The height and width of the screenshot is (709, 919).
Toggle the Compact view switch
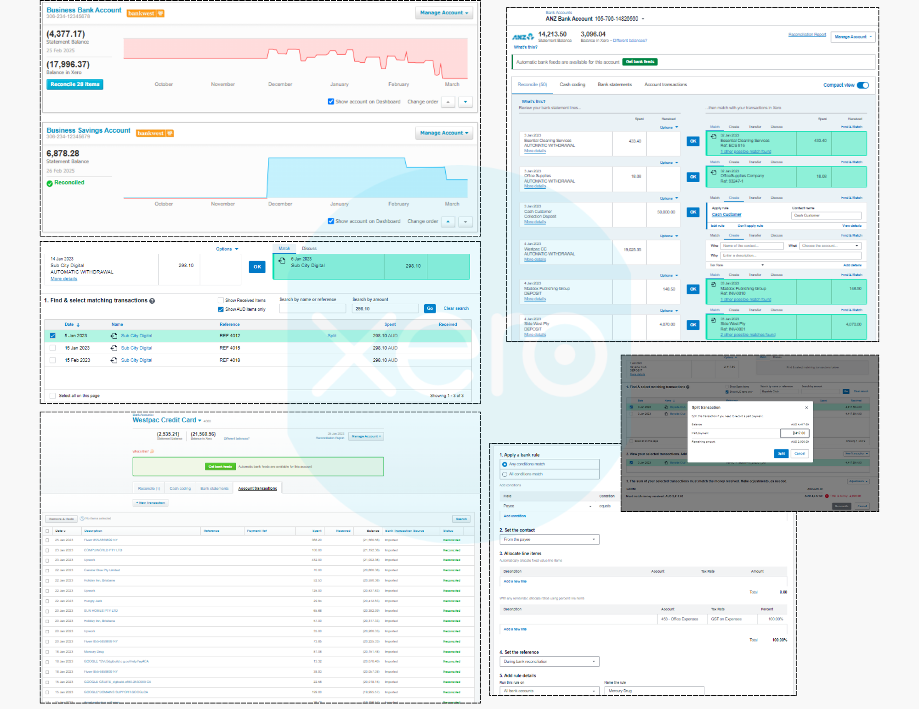[x=862, y=85]
